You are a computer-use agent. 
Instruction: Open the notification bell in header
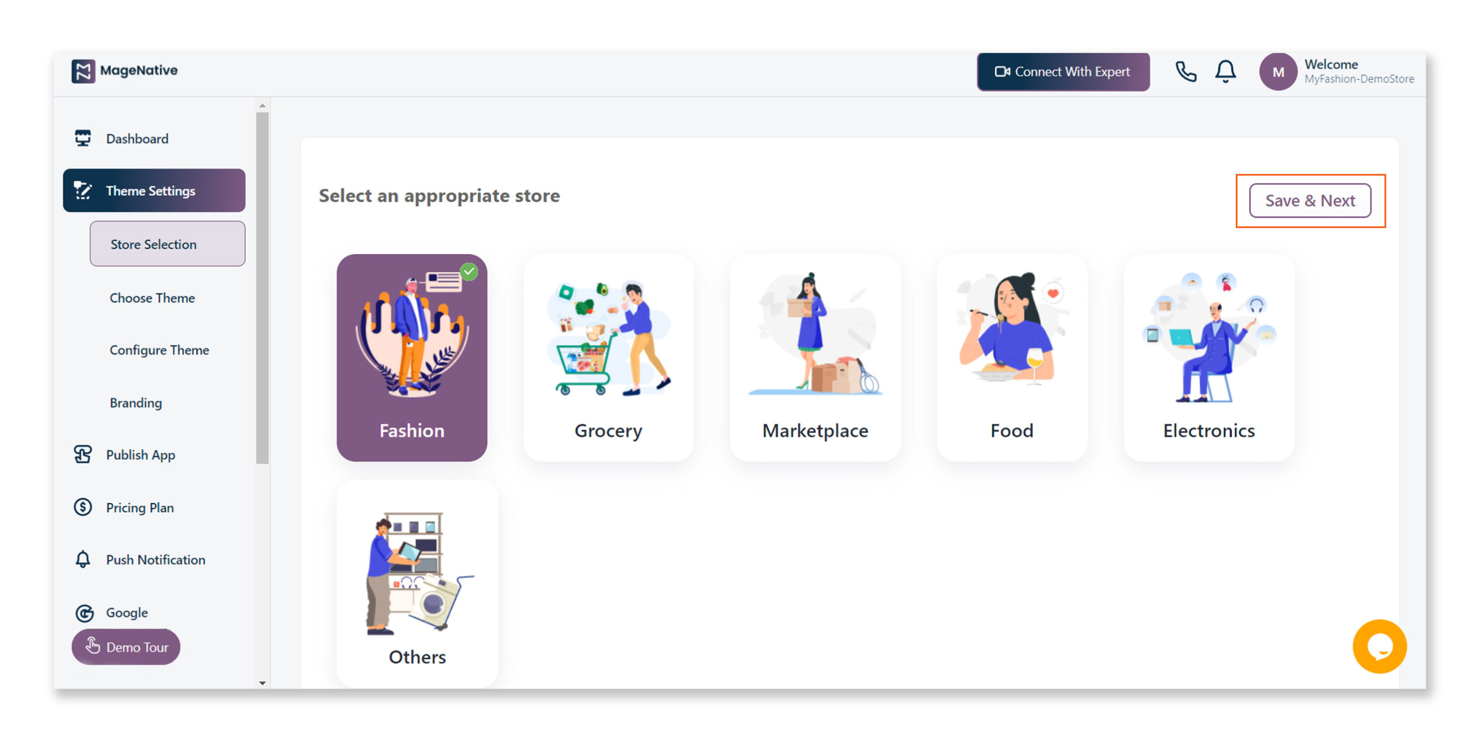[1225, 72]
